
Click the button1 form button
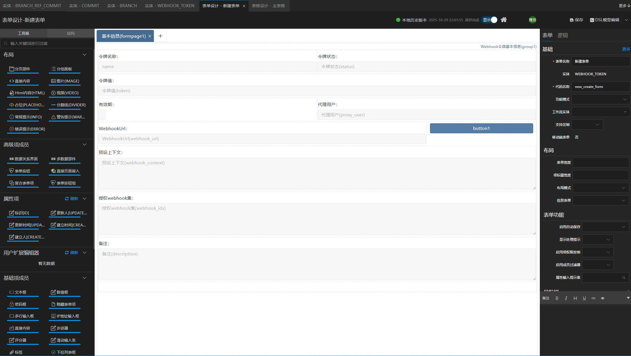(481, 128)
